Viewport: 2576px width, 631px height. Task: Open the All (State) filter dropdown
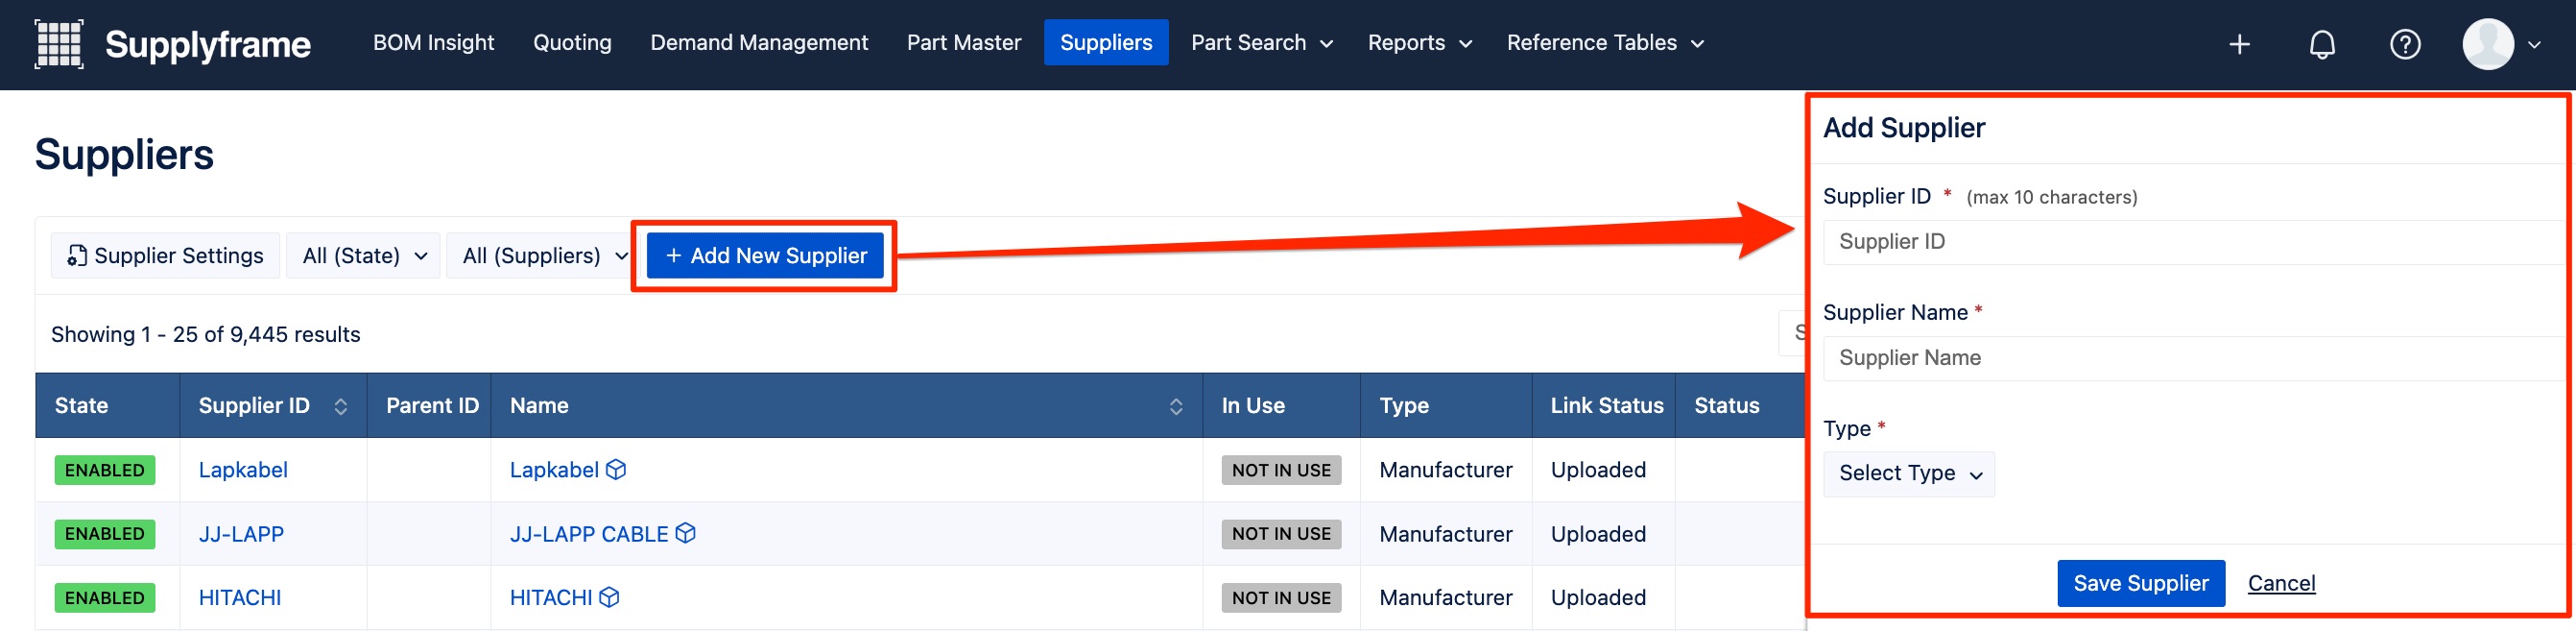(x=364, y=256)
